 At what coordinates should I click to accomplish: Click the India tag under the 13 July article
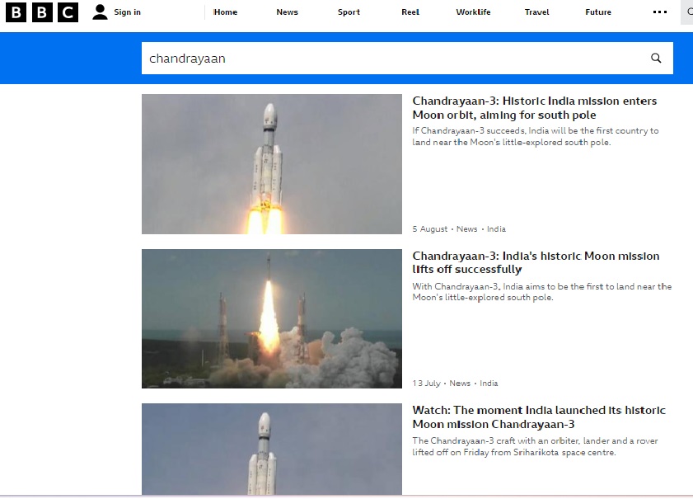[x=489, y=384]
